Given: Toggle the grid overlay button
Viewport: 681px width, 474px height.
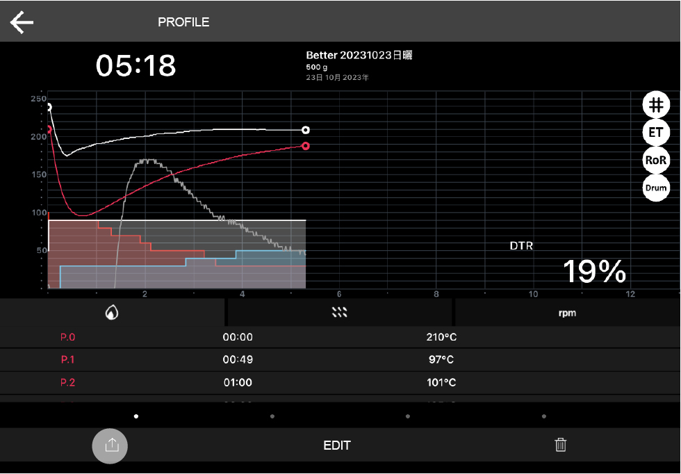Looking at the screenshot, I should [x=655, y=105].
